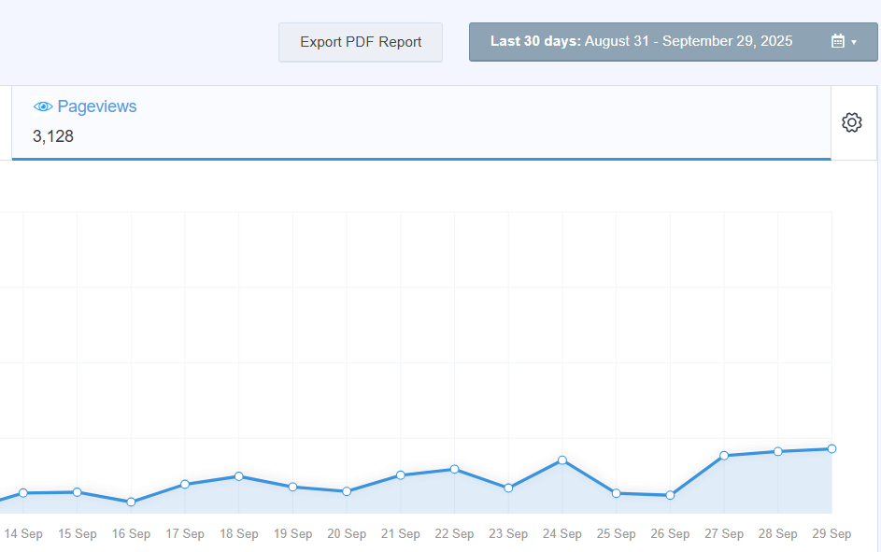Select the 20 Sep point on graph
The image size is (881, 552).
pyautogui.click(x=347, y=491)
